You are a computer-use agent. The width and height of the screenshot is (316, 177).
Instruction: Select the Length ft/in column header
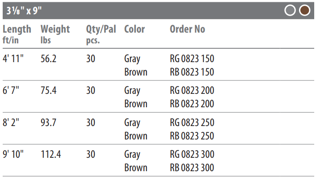(17, 34)
